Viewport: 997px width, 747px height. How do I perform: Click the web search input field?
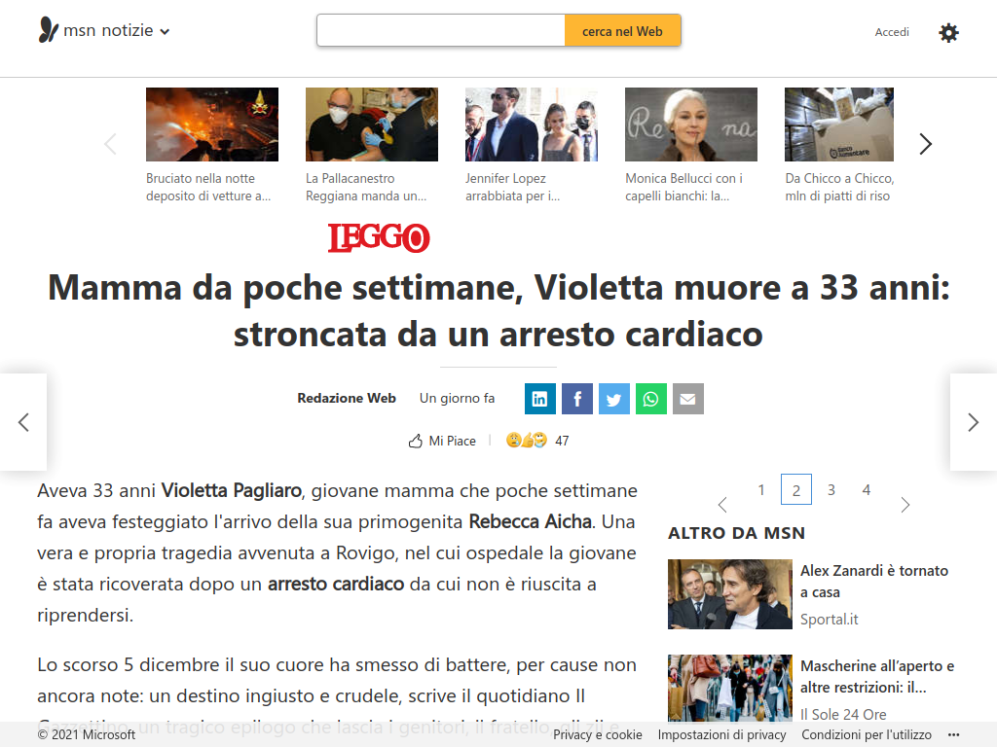pyautogui.click(x=441, y=31)
